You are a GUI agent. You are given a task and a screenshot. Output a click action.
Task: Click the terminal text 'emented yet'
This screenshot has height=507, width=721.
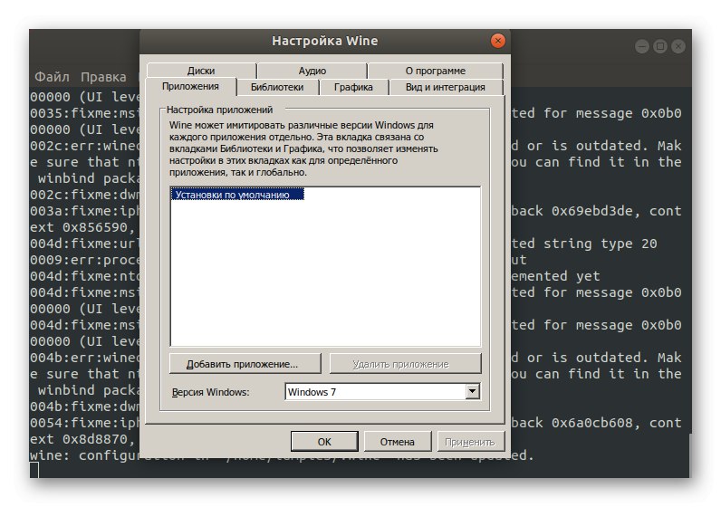pos(555,276)
